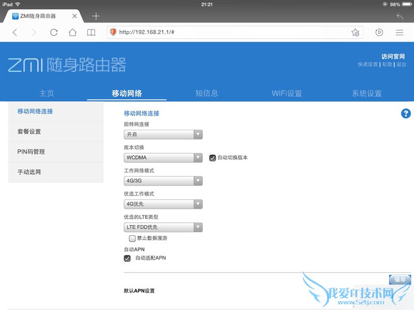Go forward with the browser forward arrow
The height and width of the screenshot is (310, 414).
tap(34, 33)
